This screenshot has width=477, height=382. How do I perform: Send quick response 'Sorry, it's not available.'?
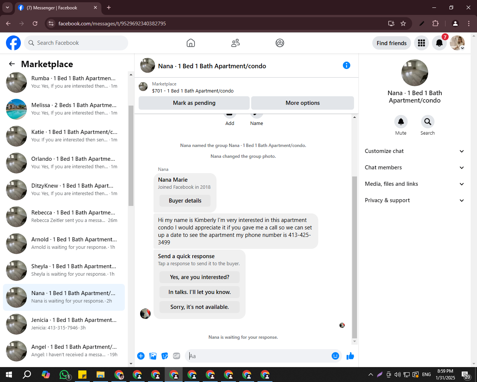[x=199, y=307]
